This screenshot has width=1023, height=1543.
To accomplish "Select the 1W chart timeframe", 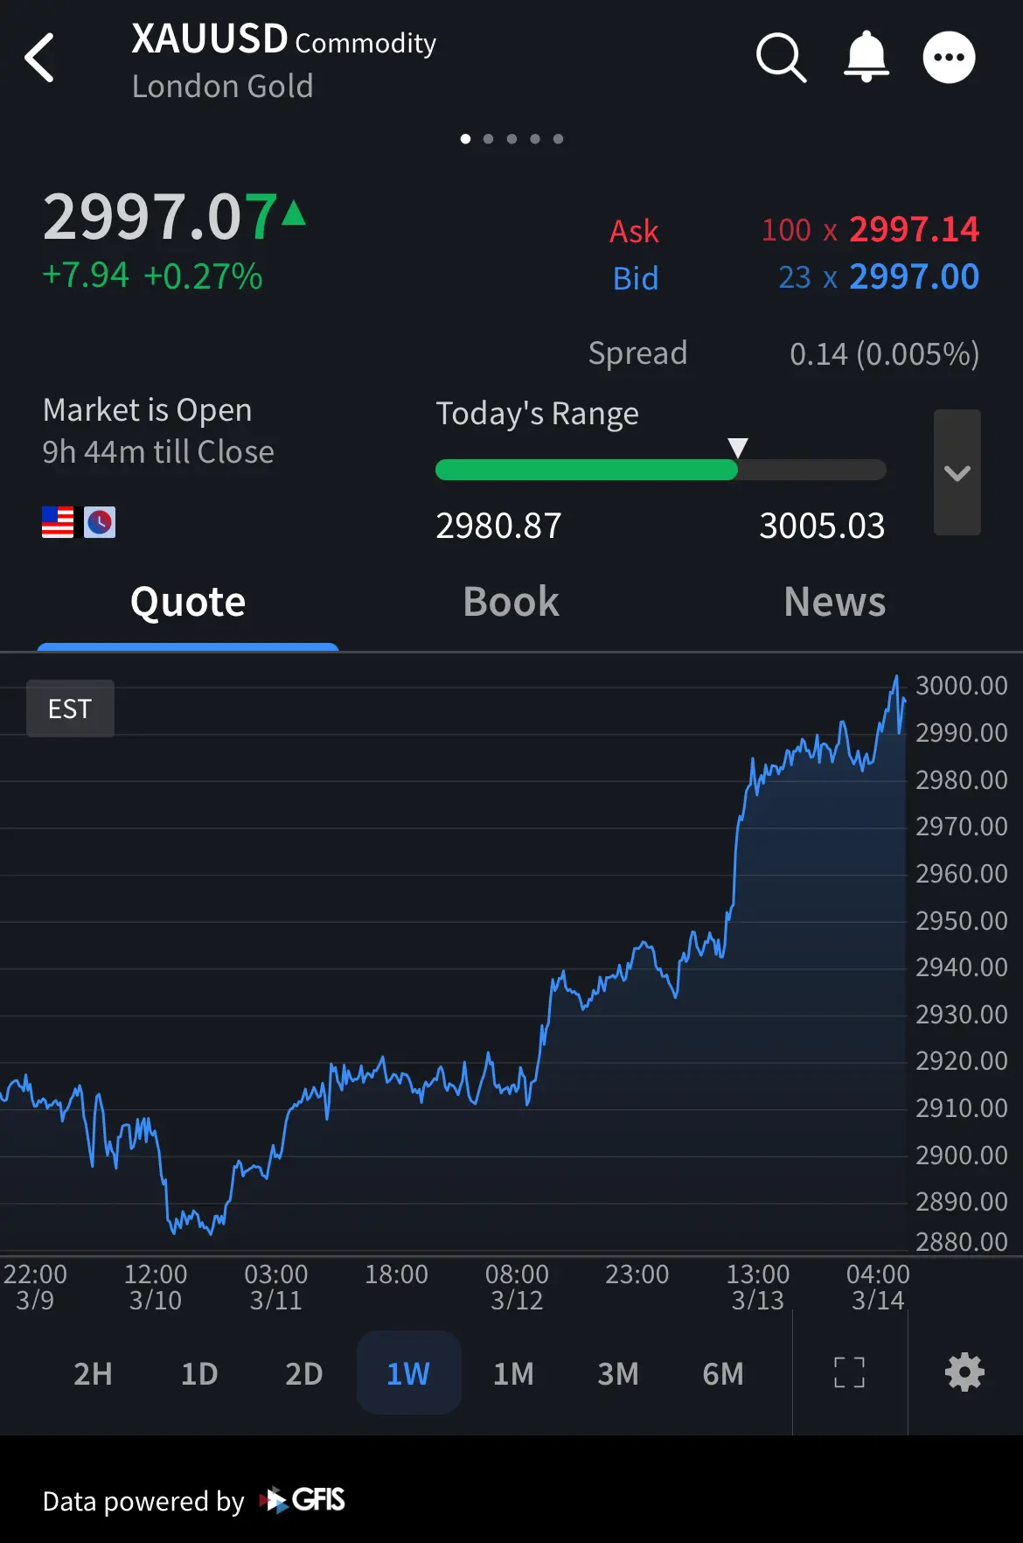I will click(x=408, y=1373).
